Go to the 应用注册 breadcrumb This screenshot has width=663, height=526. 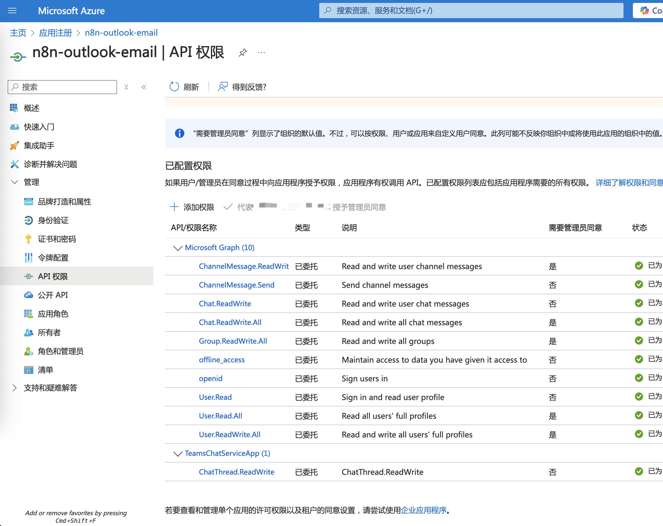click(x=55, y=32)
